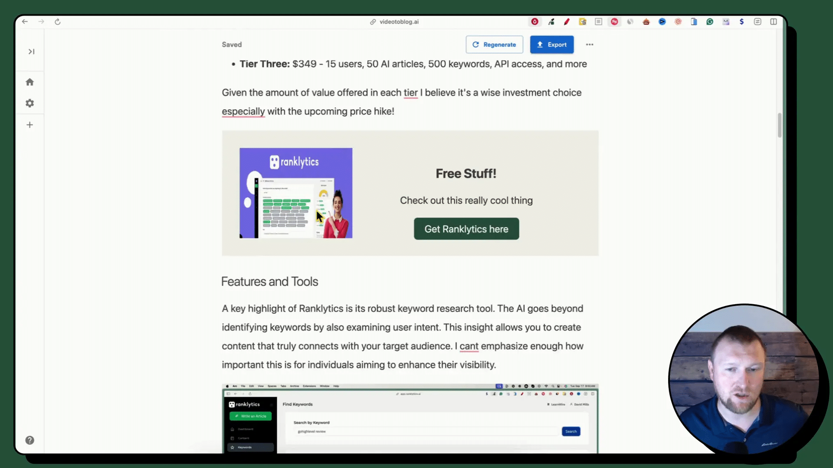The width and height of the screenshot is (833, 468).
Task: Open the reader page list extension icon
Action: point(599,22)
